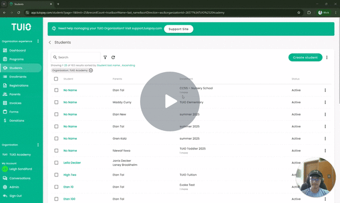Click the TUIO Elementary enrollment cell
Image resolution: width=340 pixels, height=203 pixels.
pos(191,102)
